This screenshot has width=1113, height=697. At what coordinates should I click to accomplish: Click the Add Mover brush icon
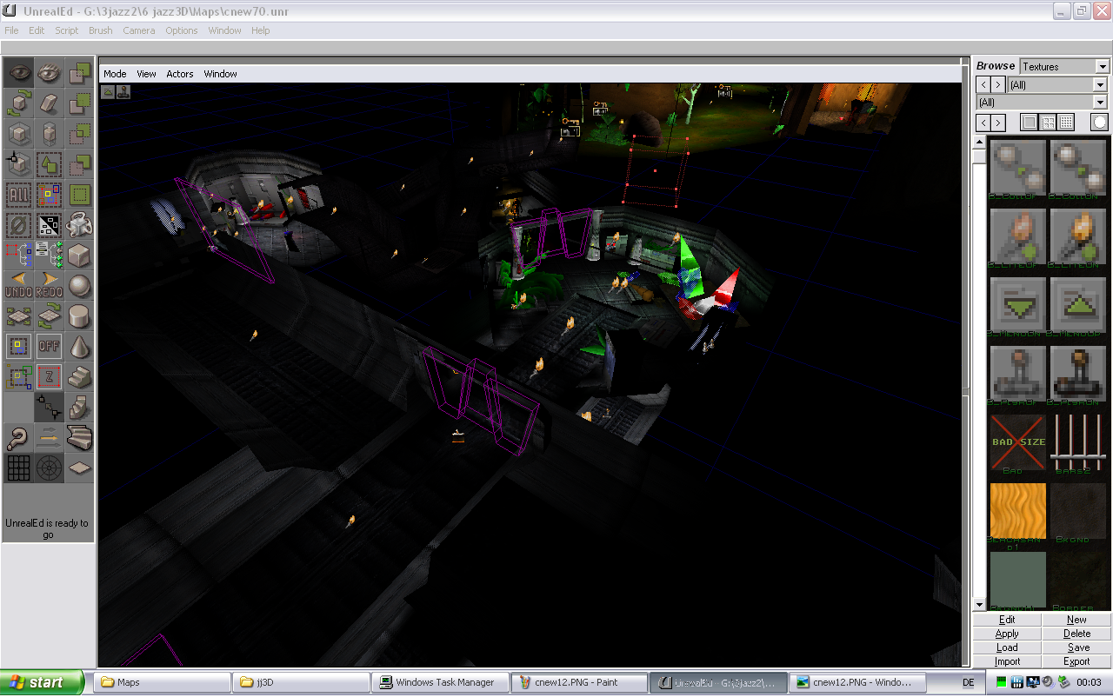pos(80,225)
